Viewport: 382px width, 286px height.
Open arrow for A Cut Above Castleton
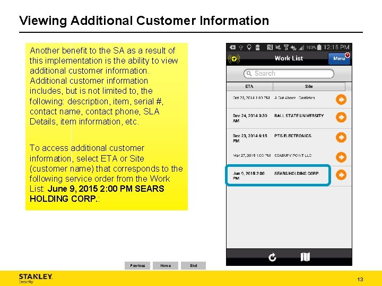(x=341, y=100)
